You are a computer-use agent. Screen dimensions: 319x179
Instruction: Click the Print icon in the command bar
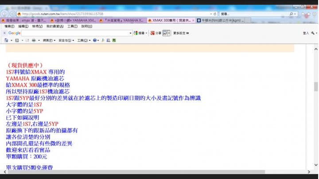[34, 40]
